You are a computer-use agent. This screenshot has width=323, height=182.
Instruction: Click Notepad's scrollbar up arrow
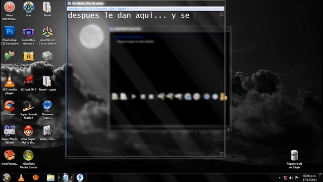(x=222, y=14)
